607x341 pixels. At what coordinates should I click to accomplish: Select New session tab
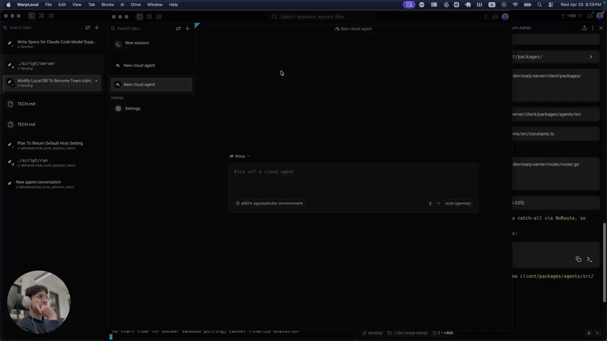click(x=151, y=44)
